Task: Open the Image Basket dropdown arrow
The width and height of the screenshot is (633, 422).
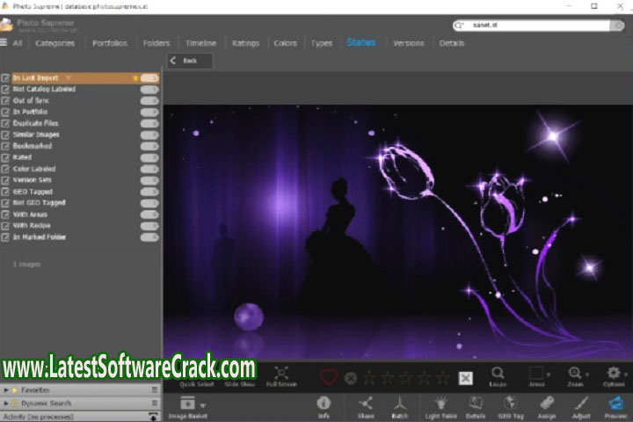Action: click(203, 405)
